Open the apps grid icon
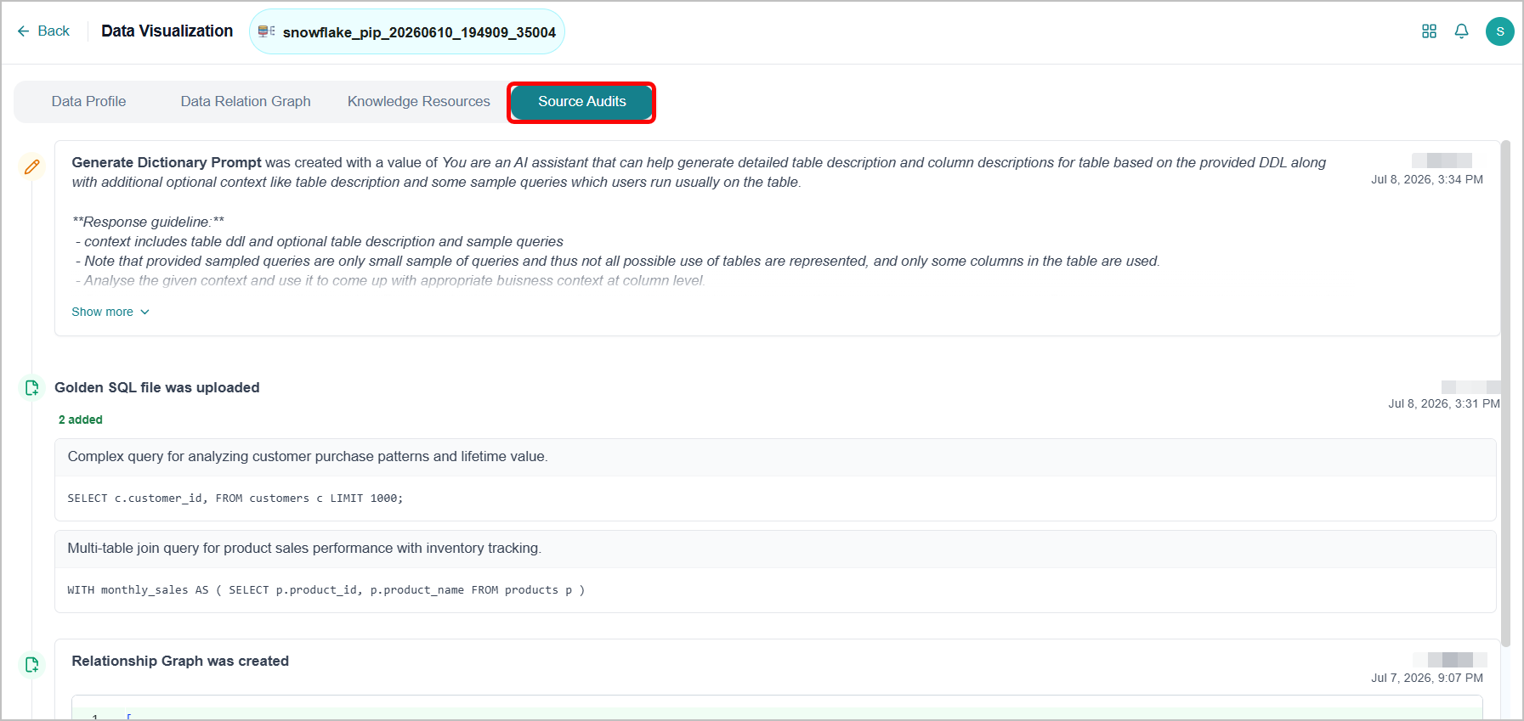 click(x=1430, y=31)
